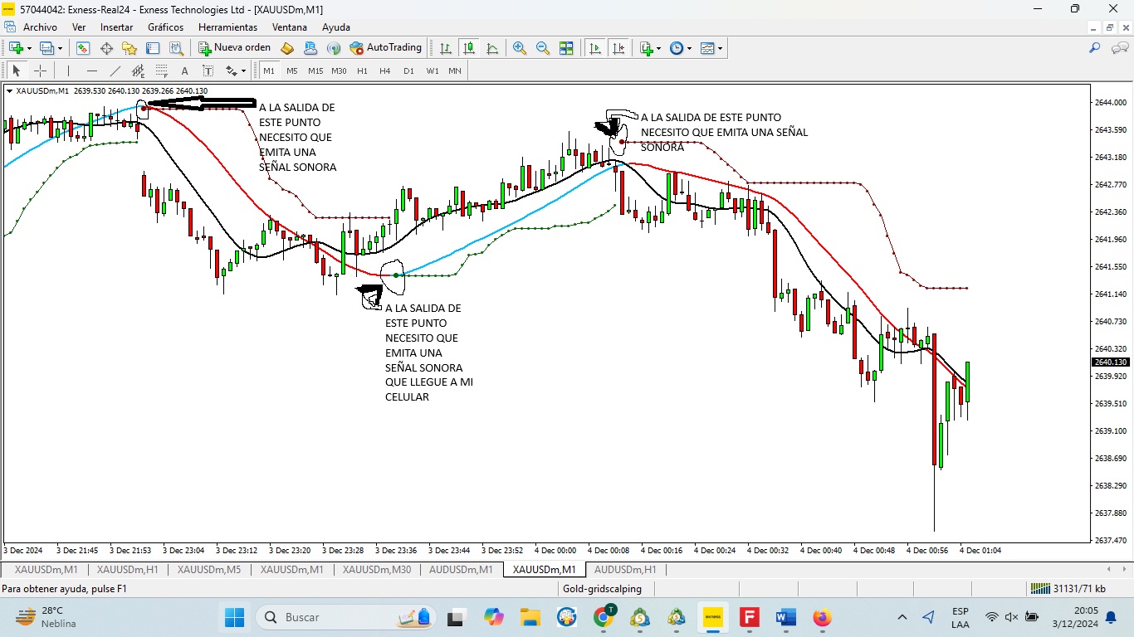
Task: Switch to the AUDUSDm,H1 chart tab
Action: tap(625, 570)
